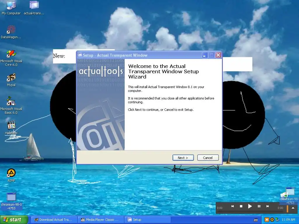The height and width of the screenshot is (224, 299).
Task: Click the AIMP tray icon
Action: [x=272, y=220]
